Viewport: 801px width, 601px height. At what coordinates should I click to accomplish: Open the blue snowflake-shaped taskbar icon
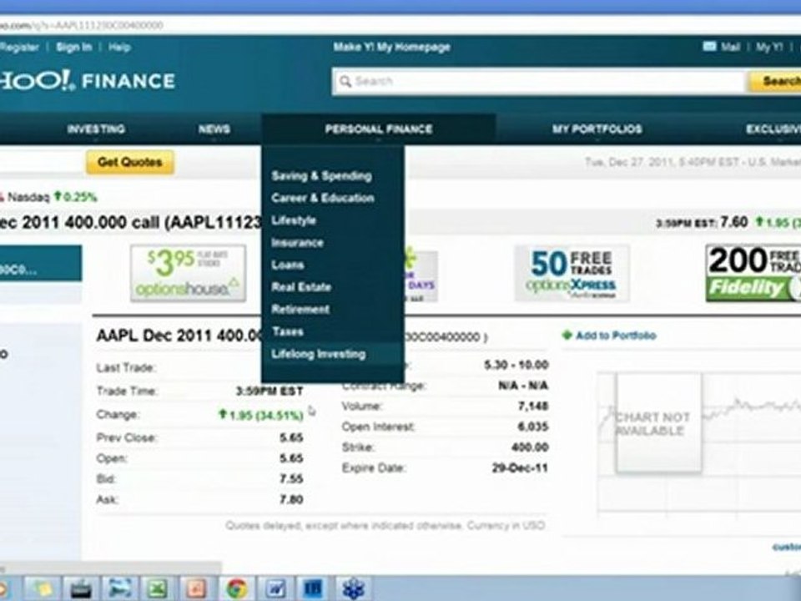pyautogui.click(x=352, y=588)
